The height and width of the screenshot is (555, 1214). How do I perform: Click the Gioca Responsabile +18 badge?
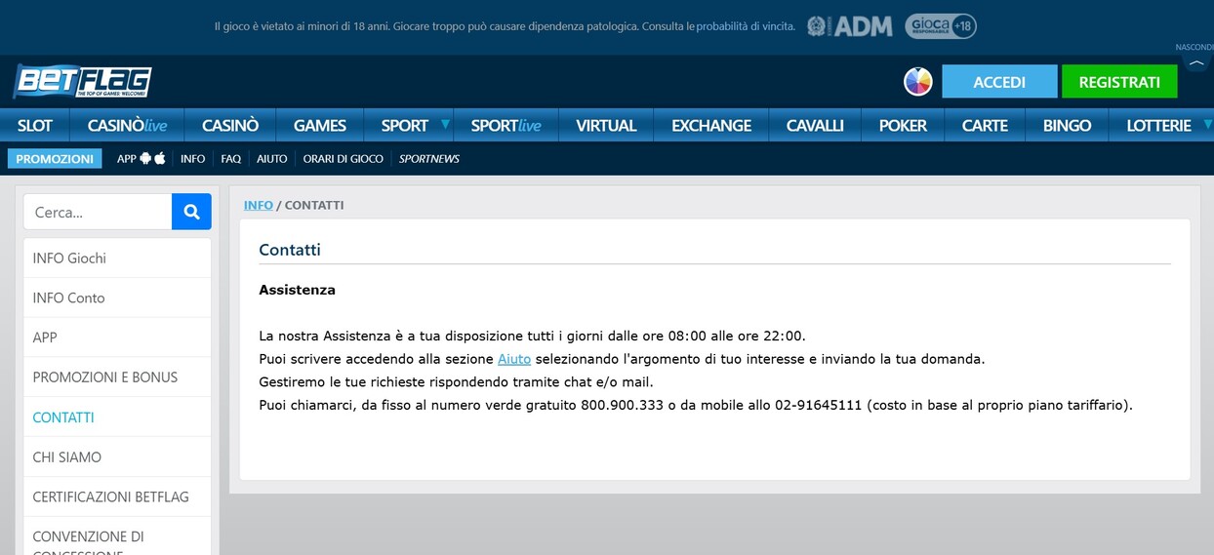(x=940, y=26)
